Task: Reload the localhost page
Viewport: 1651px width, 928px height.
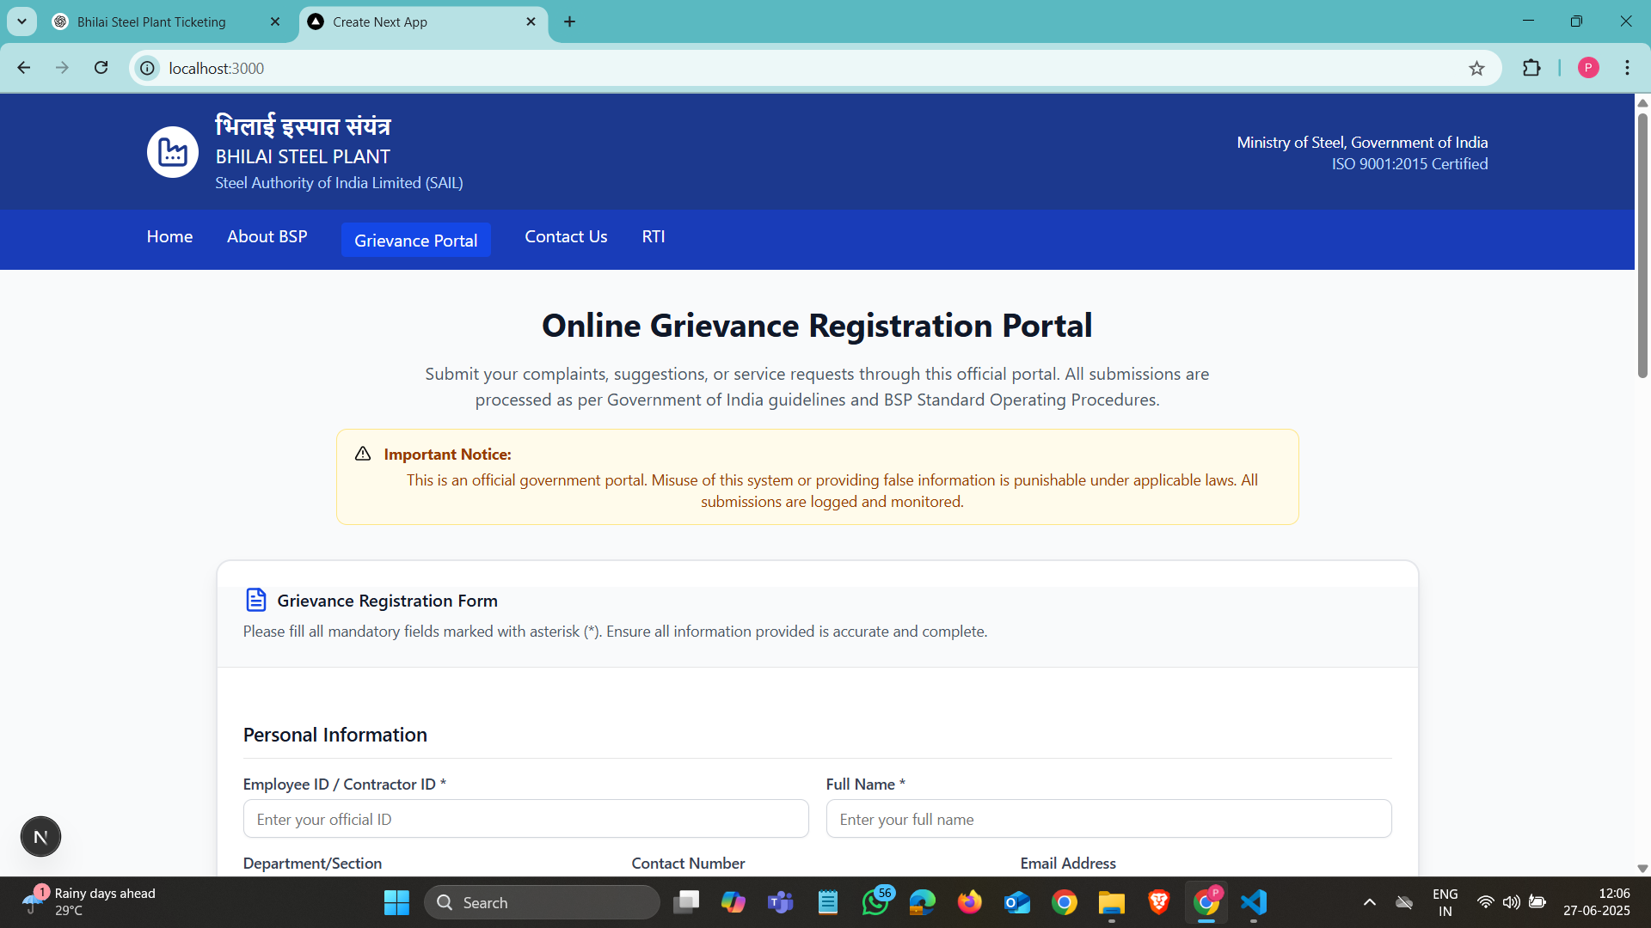Action: tap(101, 68)
